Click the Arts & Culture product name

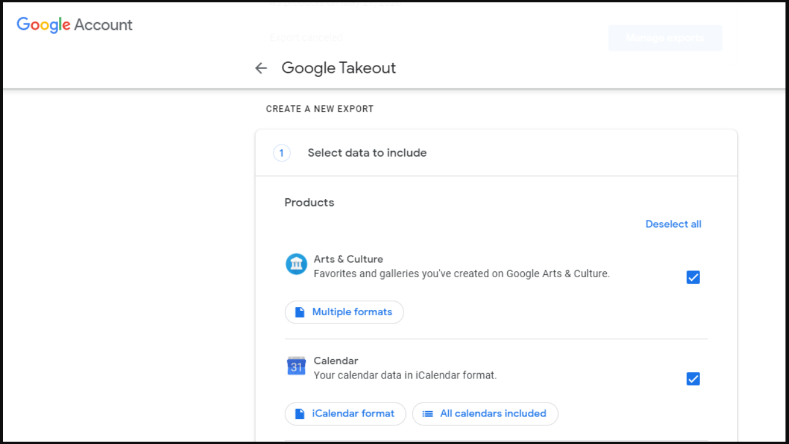(x=349, y=259)
